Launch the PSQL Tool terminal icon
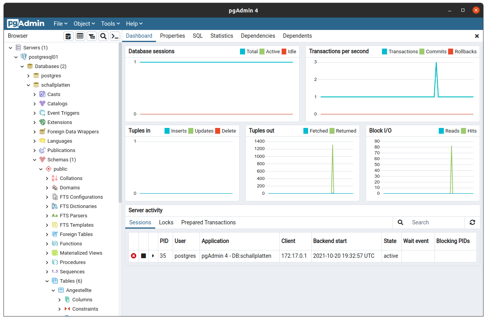Screen dimensions: 487x320 (115, 36)
